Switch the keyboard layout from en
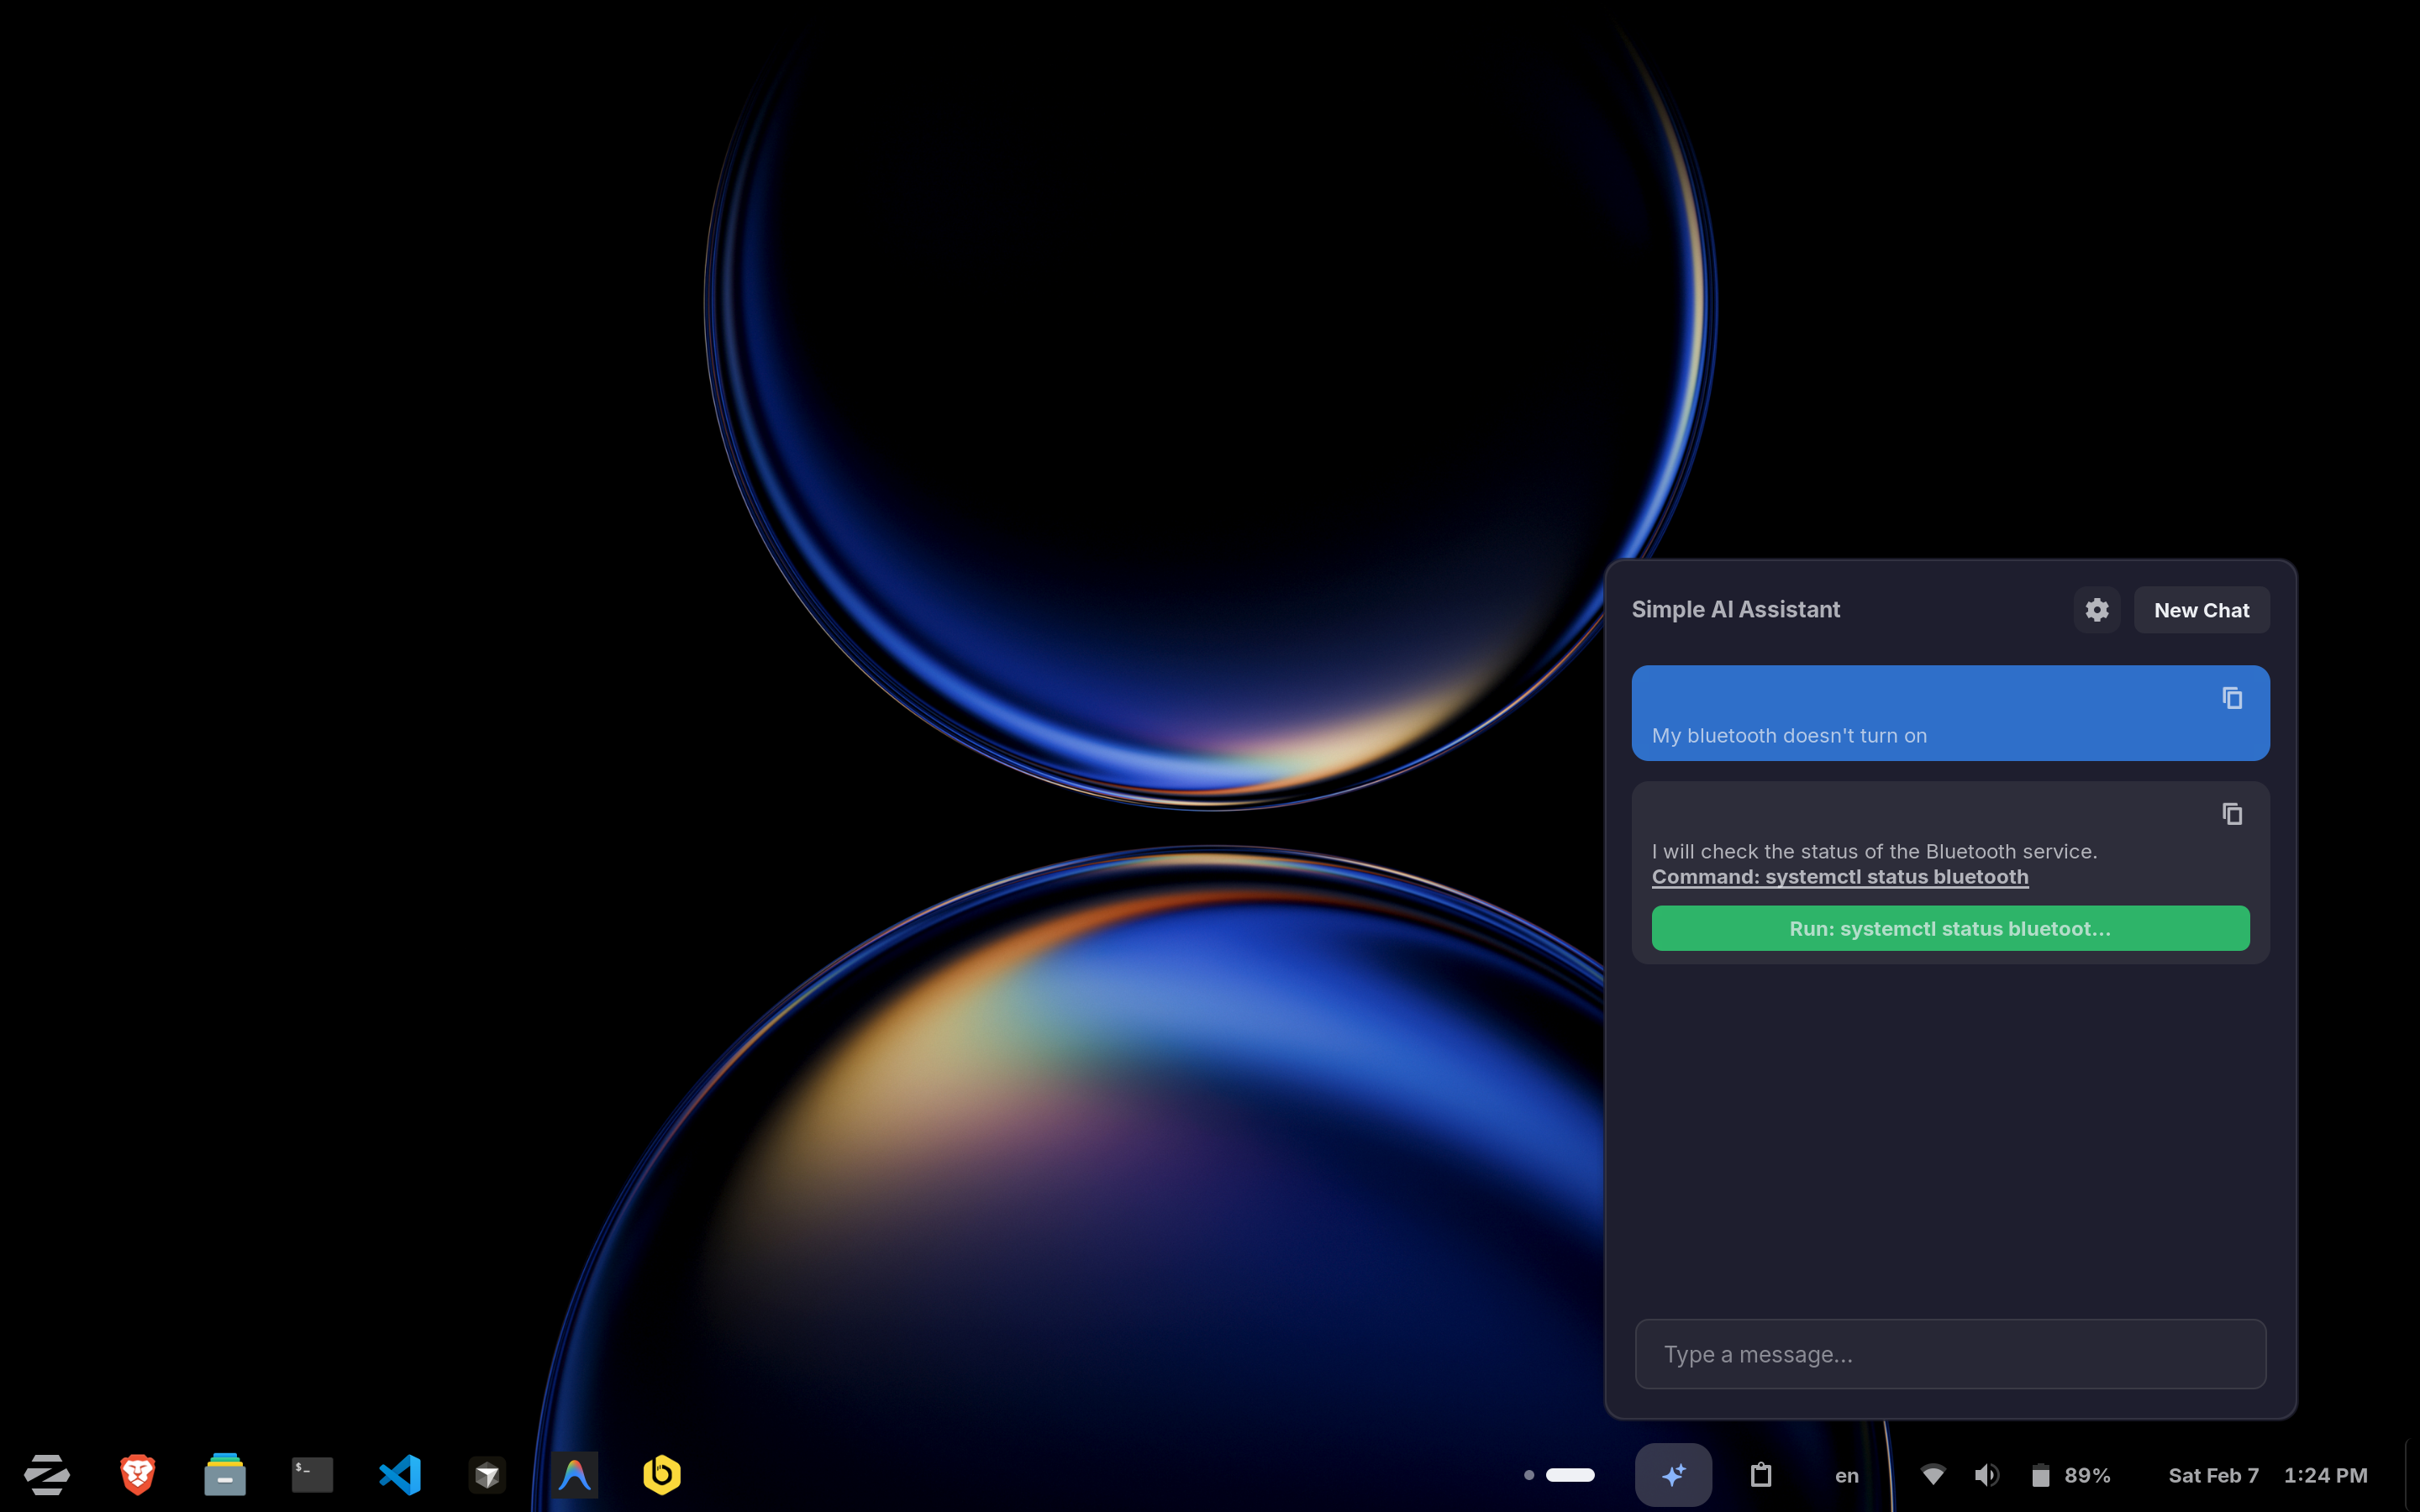The height and width of the screenshot is (1512, 2420). tap(1847, 1474)
